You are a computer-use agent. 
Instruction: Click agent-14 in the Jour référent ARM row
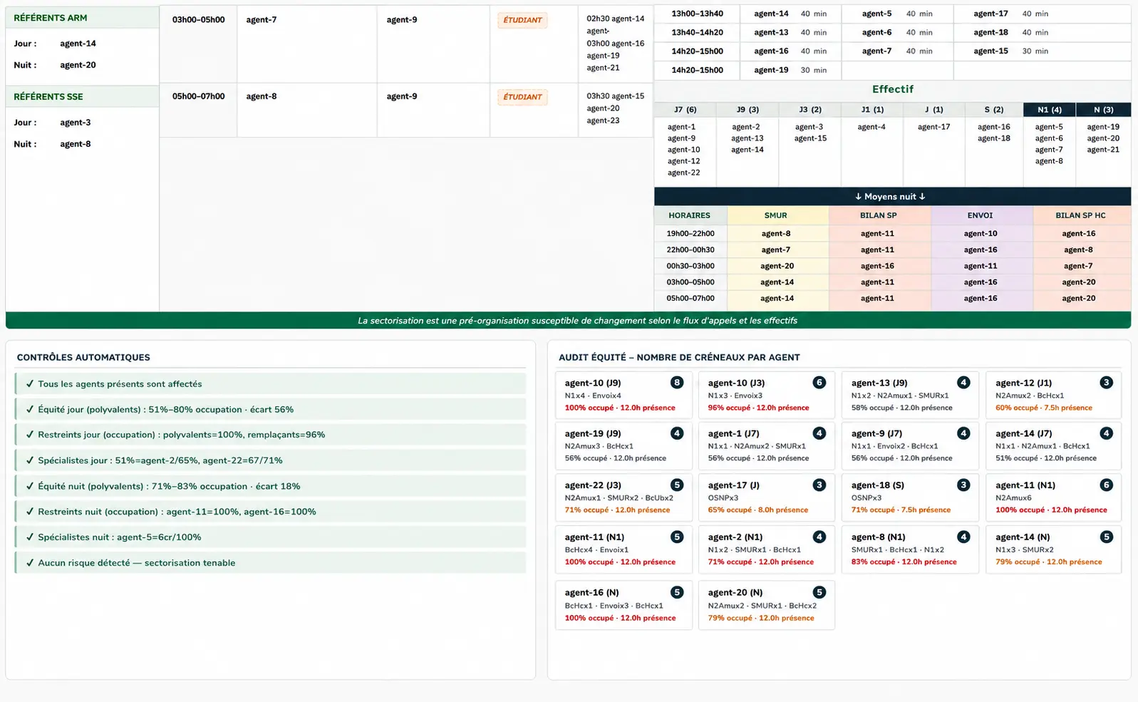(78, 43)
